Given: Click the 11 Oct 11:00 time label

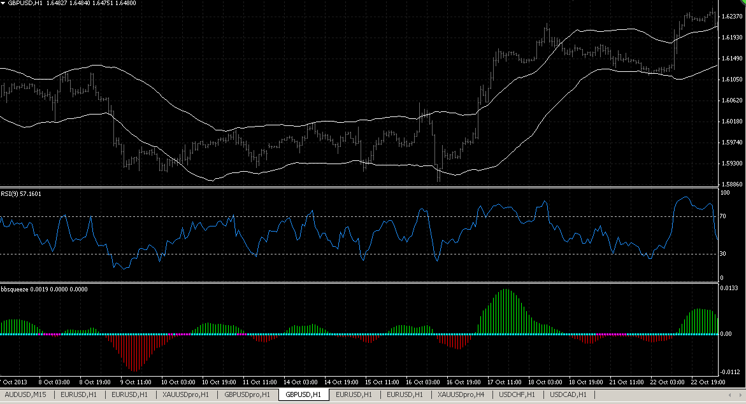Looking at the screenshot, I should pos(260,382).
